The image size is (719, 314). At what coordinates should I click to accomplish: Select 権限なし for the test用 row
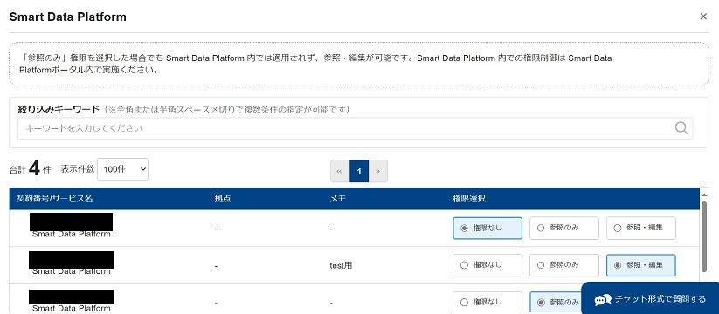coord(487,265)
